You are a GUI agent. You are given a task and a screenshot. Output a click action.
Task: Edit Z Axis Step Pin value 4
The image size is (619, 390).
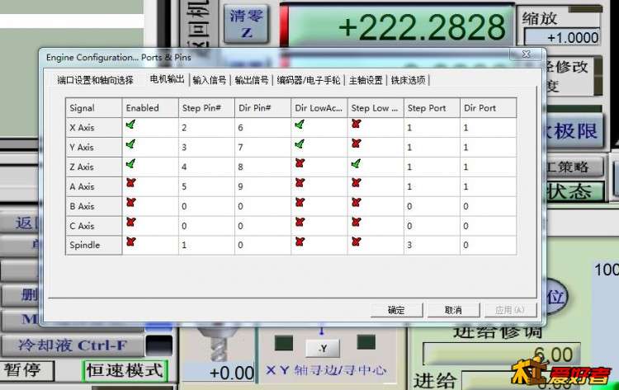(206, 167)
